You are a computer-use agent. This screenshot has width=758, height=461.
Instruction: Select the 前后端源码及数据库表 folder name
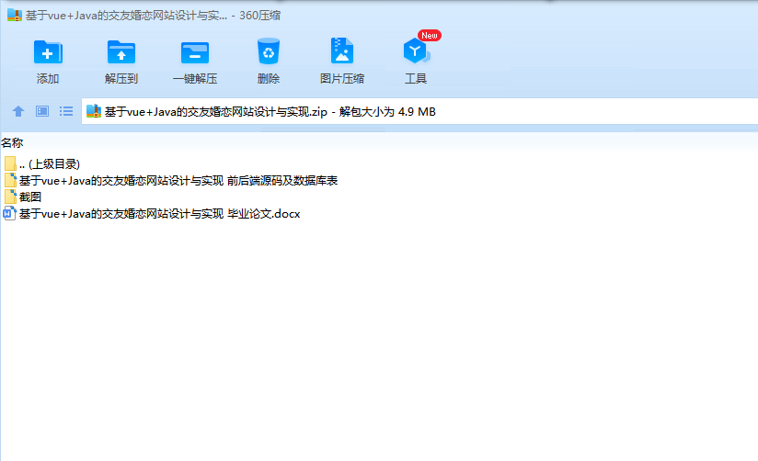[178, 181]
